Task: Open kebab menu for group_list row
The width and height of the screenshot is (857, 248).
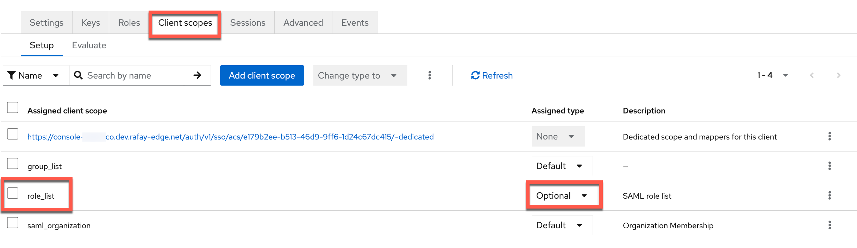Action: tap(830, 166)
